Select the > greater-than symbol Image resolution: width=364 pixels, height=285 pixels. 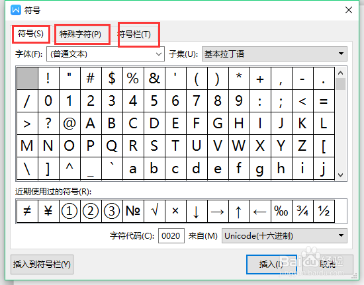tap(27, 124)
